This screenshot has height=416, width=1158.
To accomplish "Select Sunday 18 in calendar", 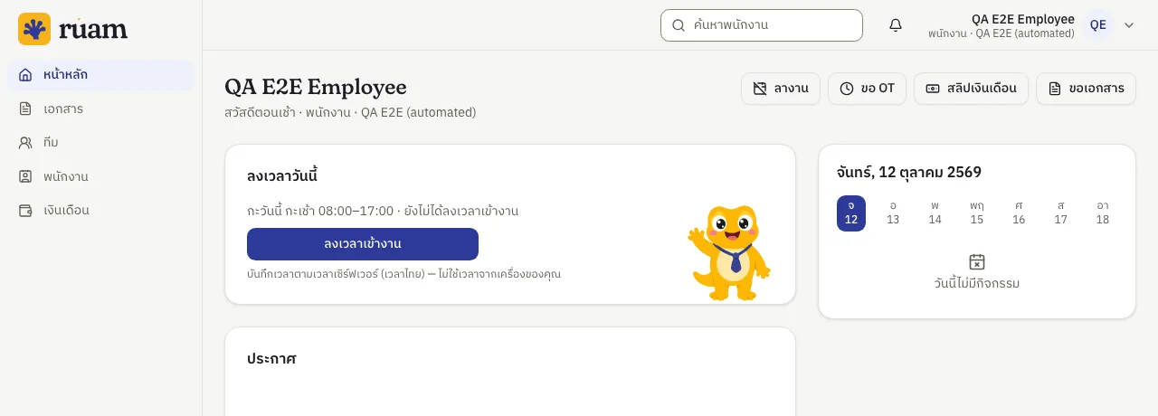I will click(1103, 213).
